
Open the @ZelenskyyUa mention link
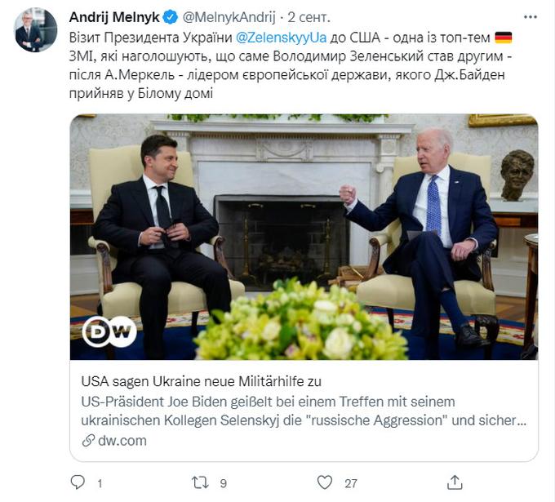click(282, 38)
